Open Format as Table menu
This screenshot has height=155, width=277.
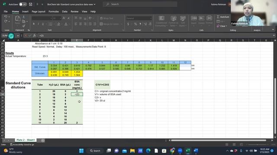(173, 21)
